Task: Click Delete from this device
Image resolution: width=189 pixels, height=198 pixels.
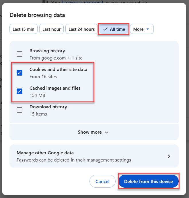Action: pyautogui.click(x=149, y=182)
